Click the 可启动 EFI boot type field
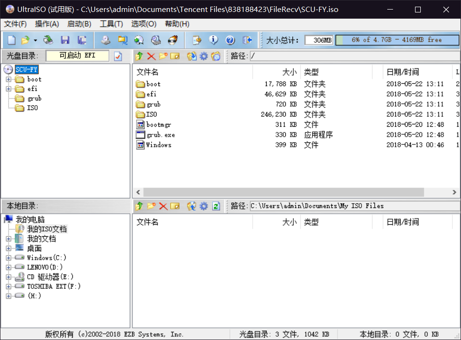This screenshot has width=461, height=340. (78, 55)
